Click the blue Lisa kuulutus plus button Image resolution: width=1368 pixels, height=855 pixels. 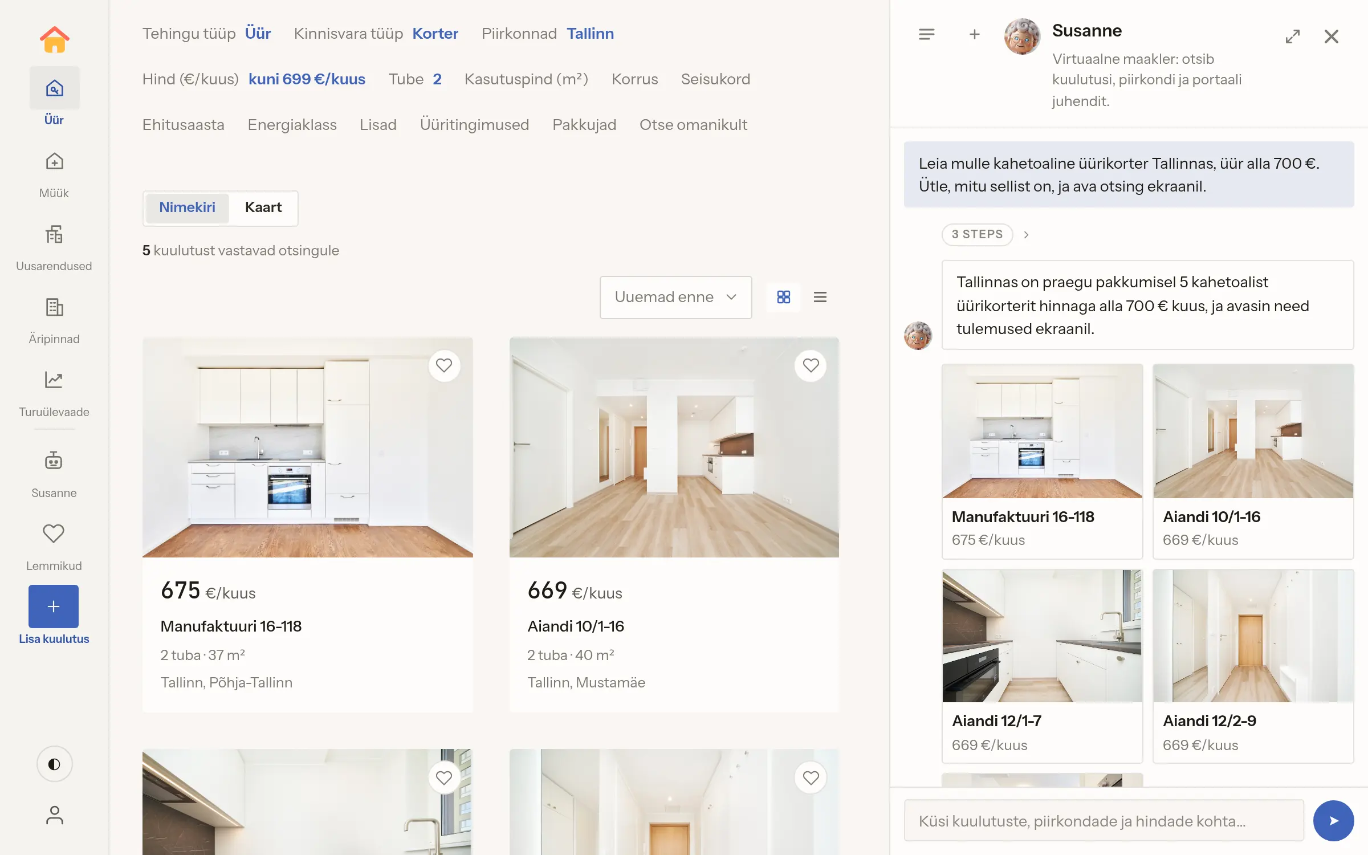(x=54, y=606)
